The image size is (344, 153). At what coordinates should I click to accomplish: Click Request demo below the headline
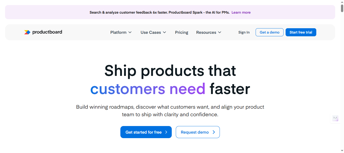(x=198, y=132)
